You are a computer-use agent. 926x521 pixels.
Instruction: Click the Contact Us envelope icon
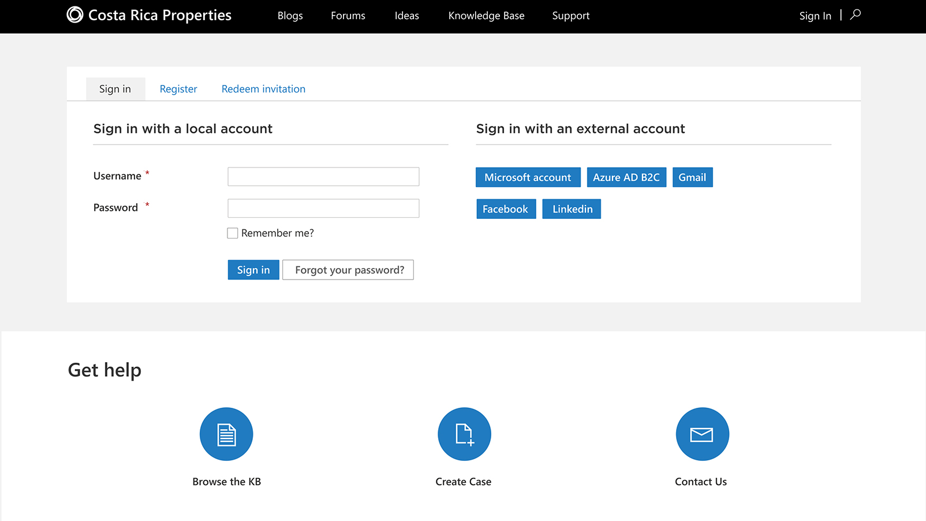[x=702, y=434]
